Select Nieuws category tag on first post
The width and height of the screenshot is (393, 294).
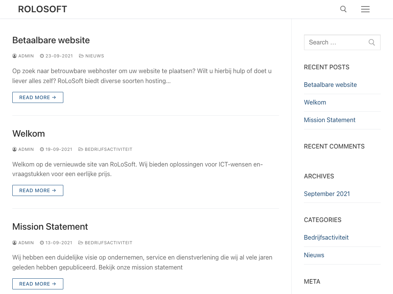tap(94, 56)
